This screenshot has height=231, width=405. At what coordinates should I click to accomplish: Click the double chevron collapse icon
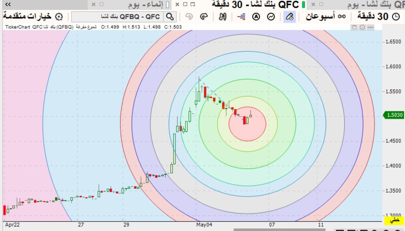click(x=9, y=4)
